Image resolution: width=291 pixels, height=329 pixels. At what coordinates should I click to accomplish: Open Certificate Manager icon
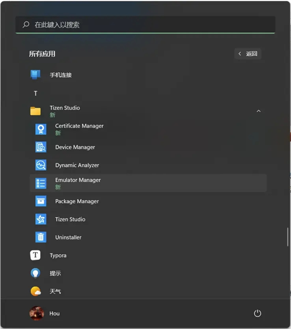click(x=41, y=129)
